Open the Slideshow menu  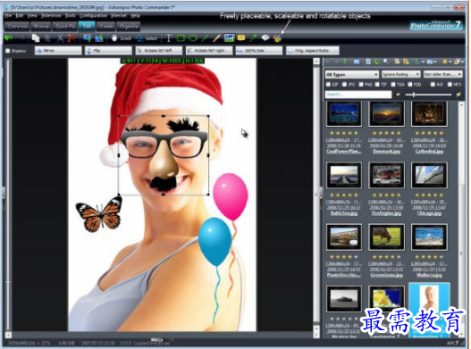(x=51, y=15)
